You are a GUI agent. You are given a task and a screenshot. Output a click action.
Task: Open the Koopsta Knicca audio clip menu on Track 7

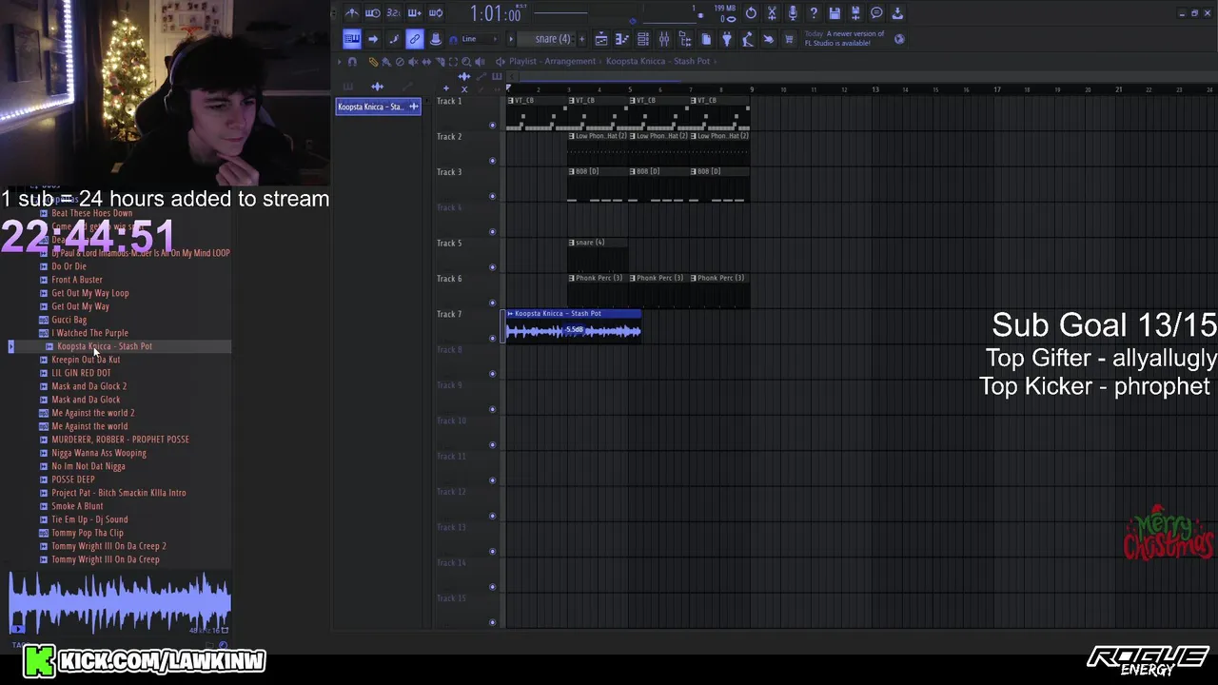510,313
